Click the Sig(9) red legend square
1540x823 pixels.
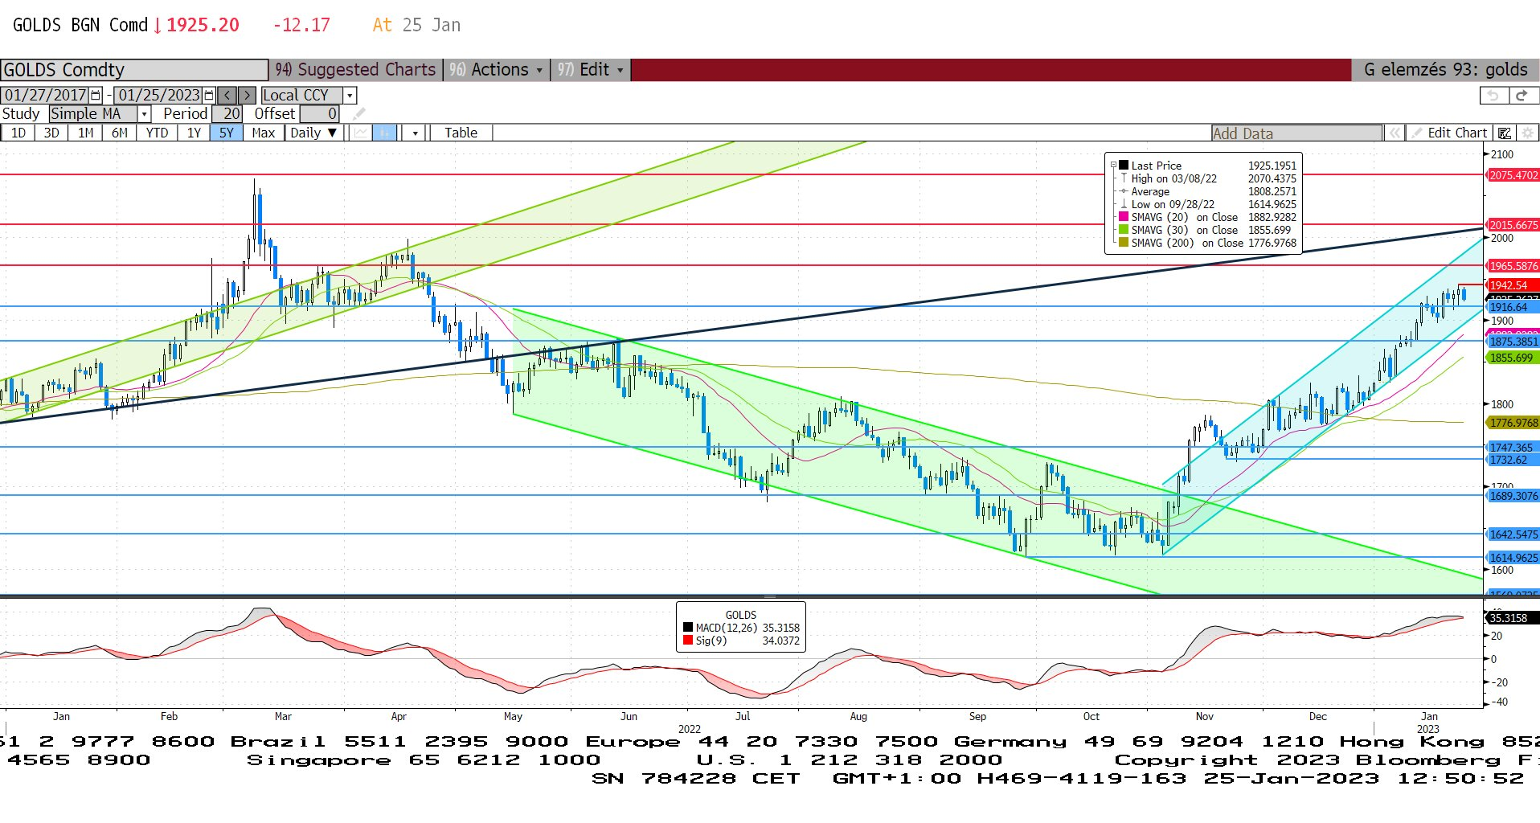click(x=688, y=641)
